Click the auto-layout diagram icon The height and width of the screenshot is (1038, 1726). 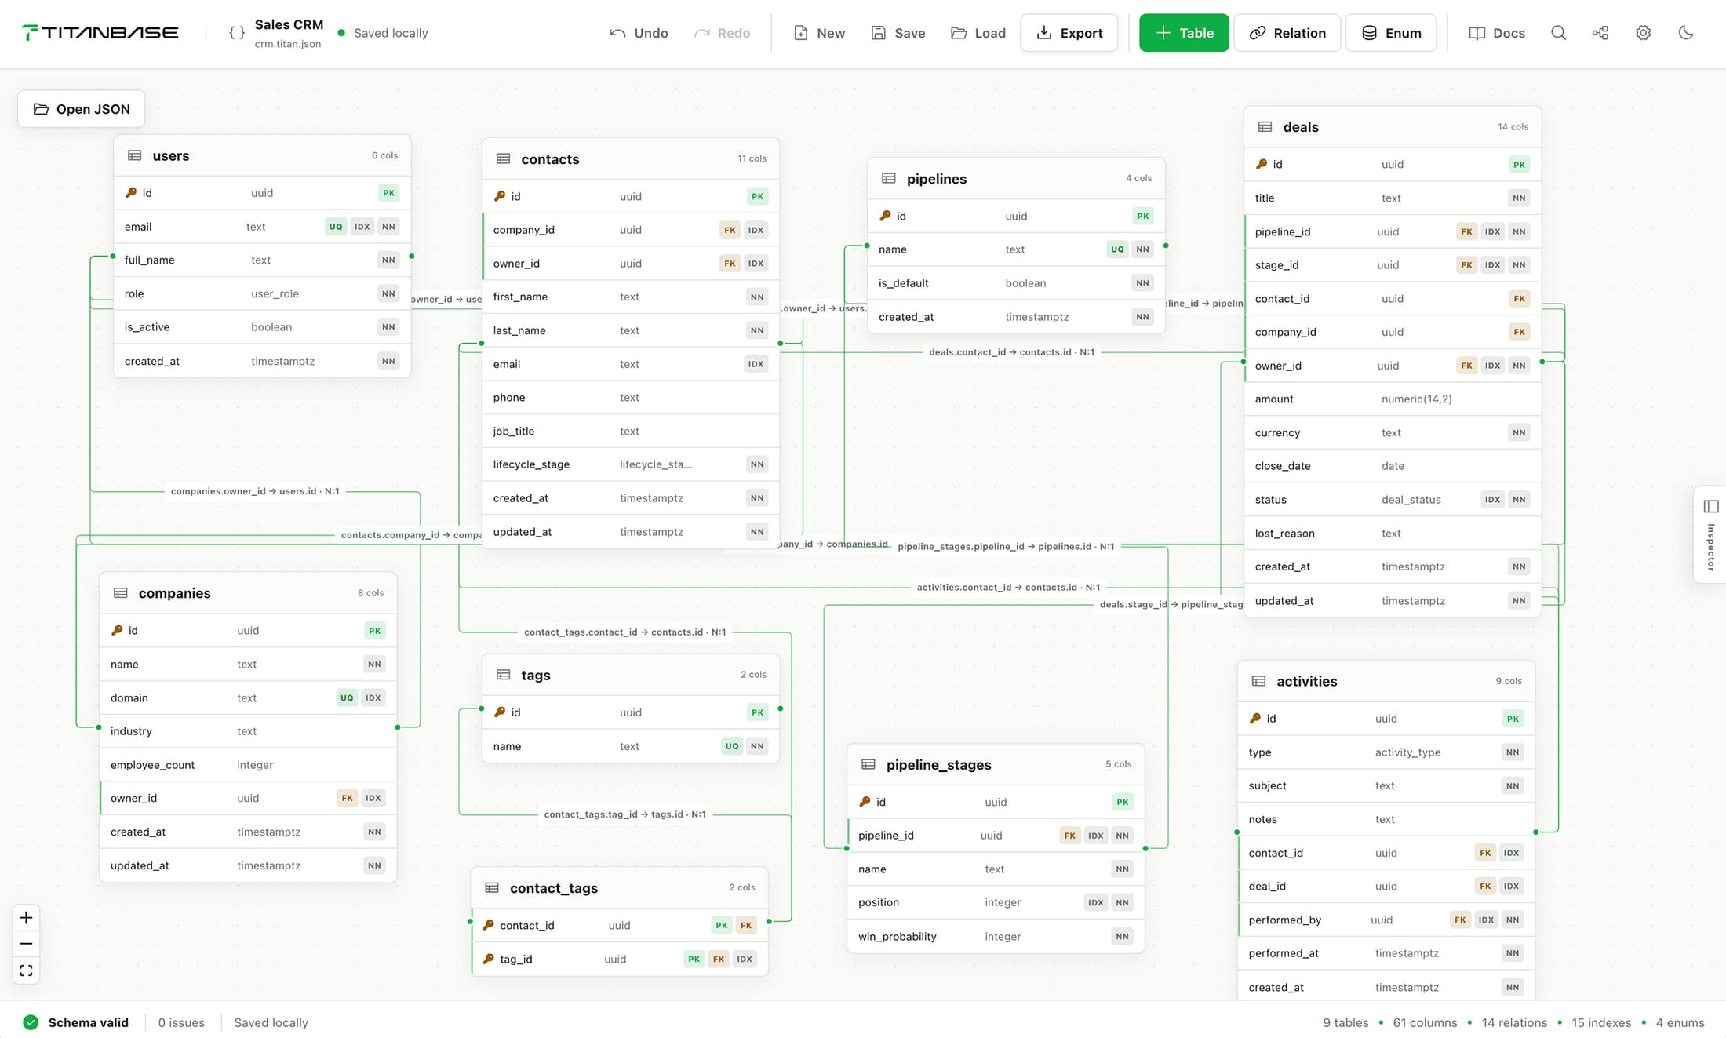point(1600,33)
